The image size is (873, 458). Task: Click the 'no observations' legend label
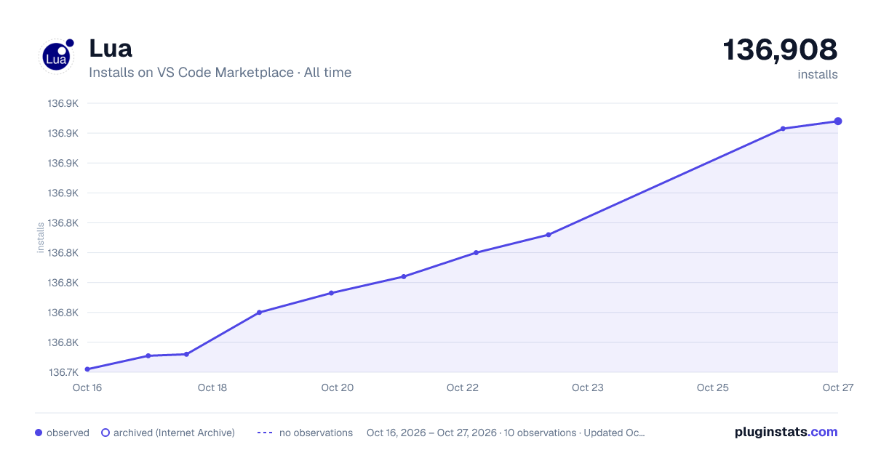pyautogui.click(x=316, y=433)
